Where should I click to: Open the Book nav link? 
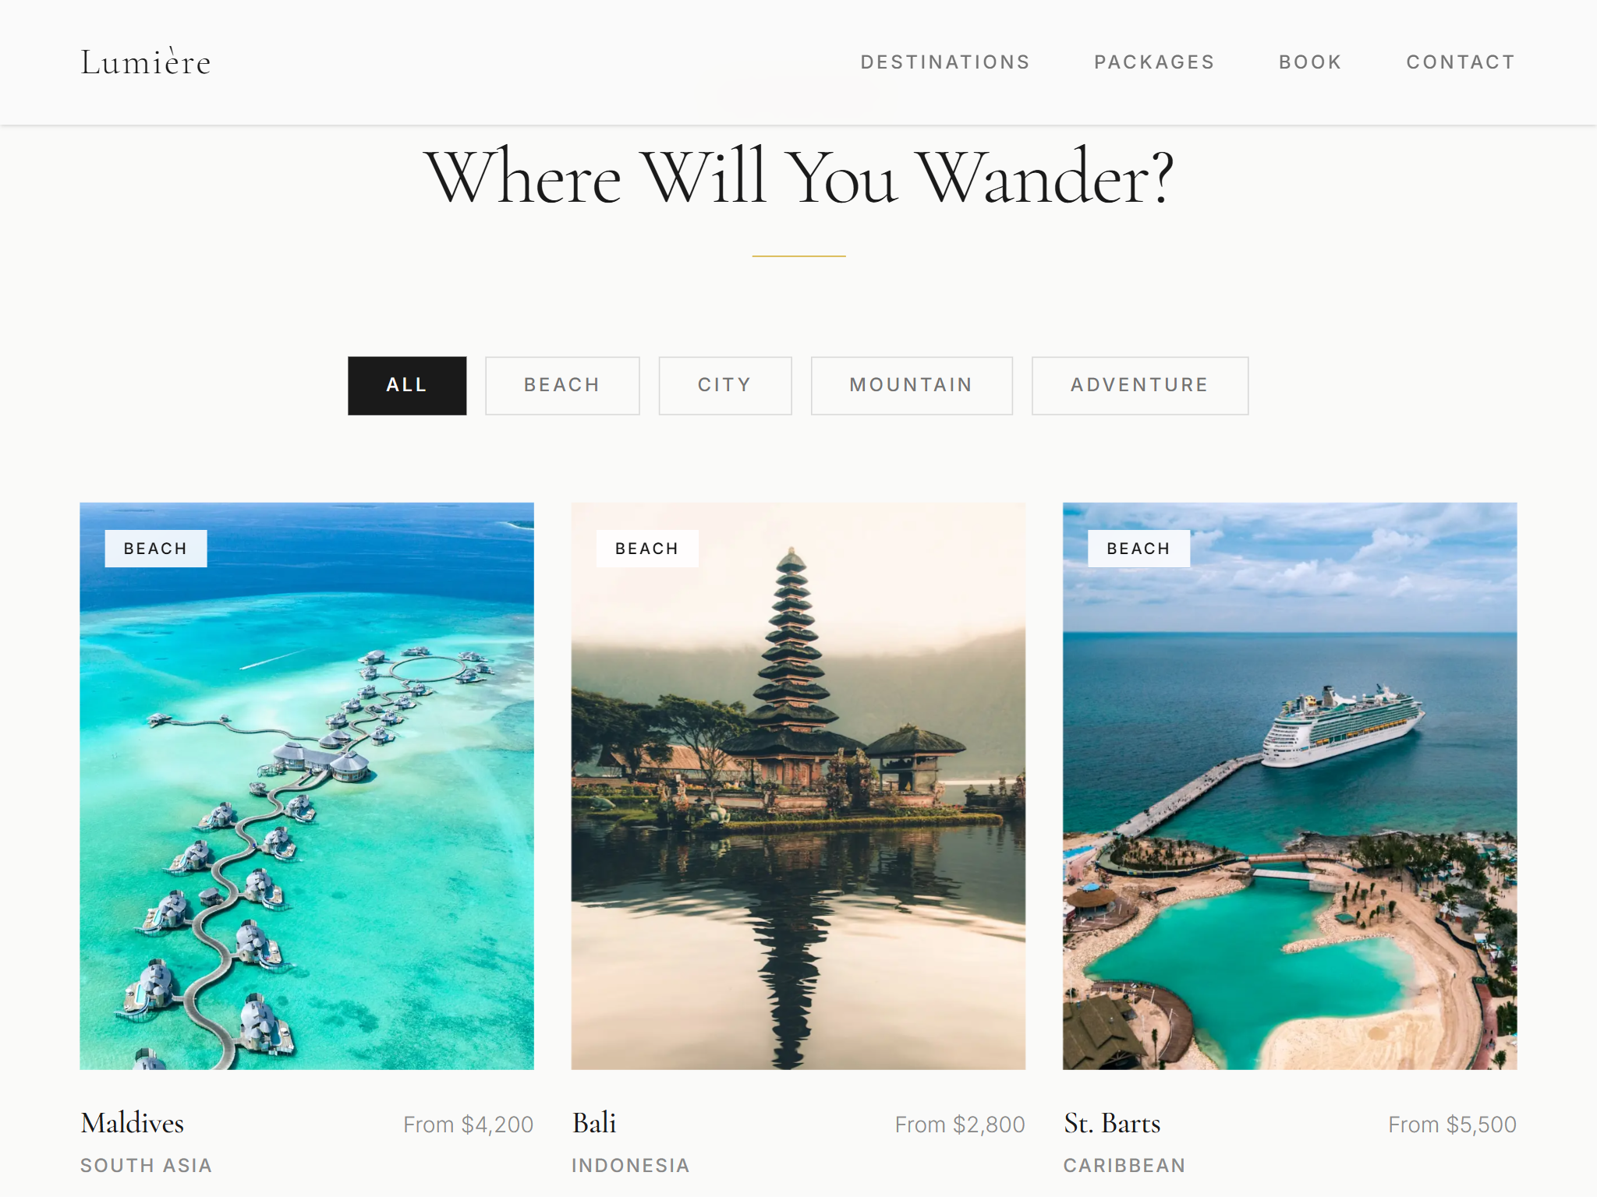1310,62
